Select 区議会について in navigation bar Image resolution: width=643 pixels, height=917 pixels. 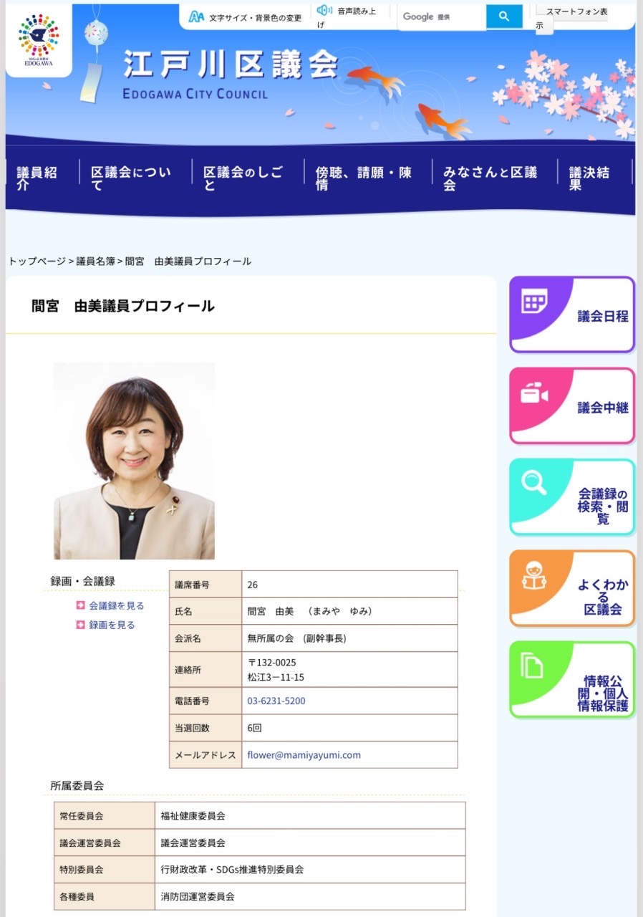131,178
